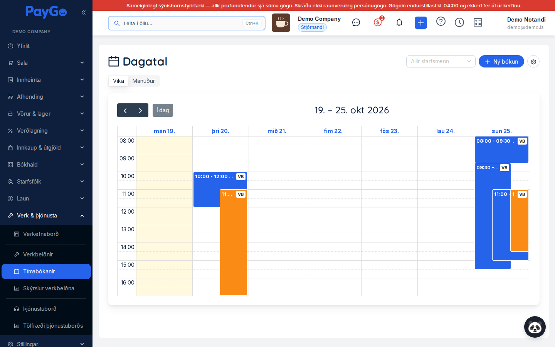The height and width of the screenshot is (347, 555).
Task: Open the red dollar notifications icon
Action: tap(378, 22)
